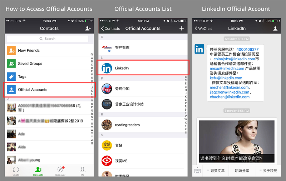
Task: Switch to the Chats tab
Action: click(16, 171)
